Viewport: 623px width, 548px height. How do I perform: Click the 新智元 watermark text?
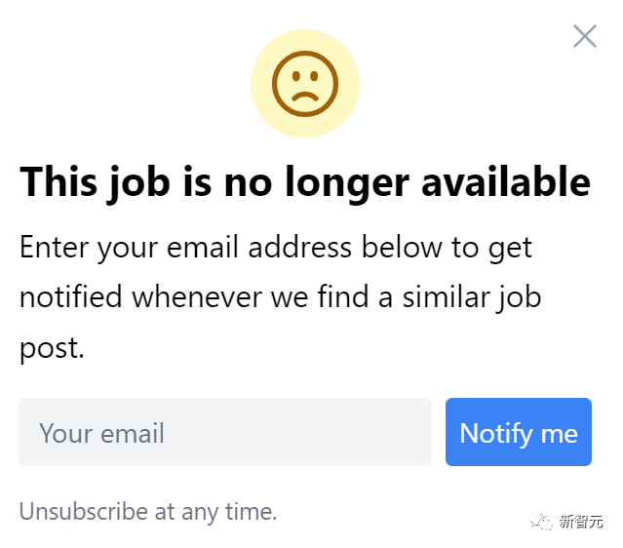(x=581, y=523)
